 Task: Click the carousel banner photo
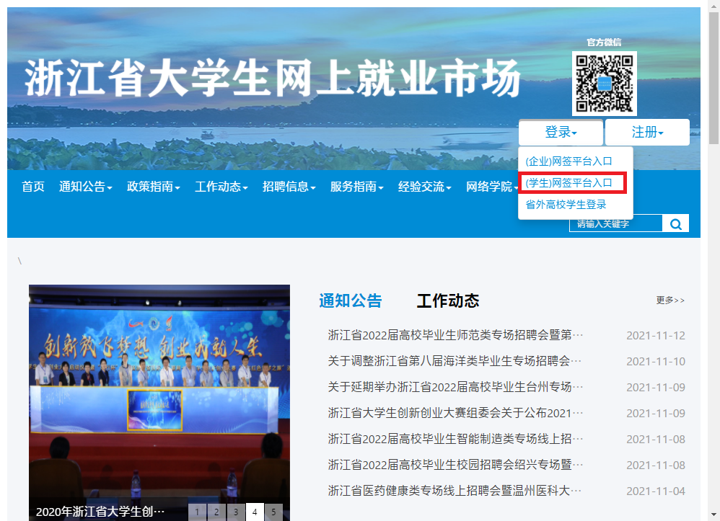pos(159,389)
